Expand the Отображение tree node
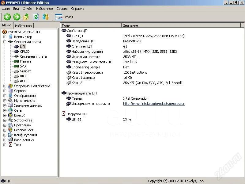 tap(5, 96)
